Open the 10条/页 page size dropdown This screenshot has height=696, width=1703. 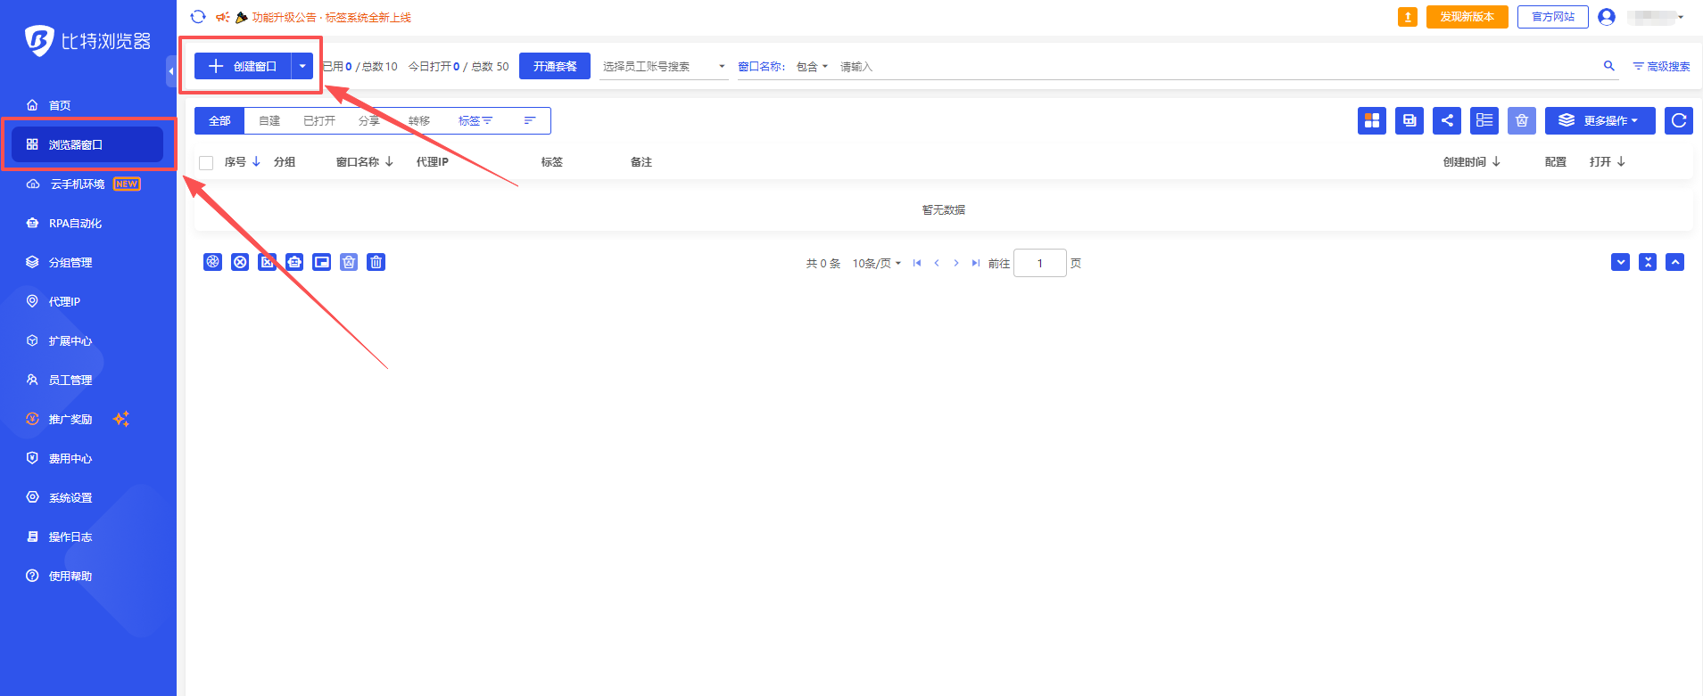[877, 263]
